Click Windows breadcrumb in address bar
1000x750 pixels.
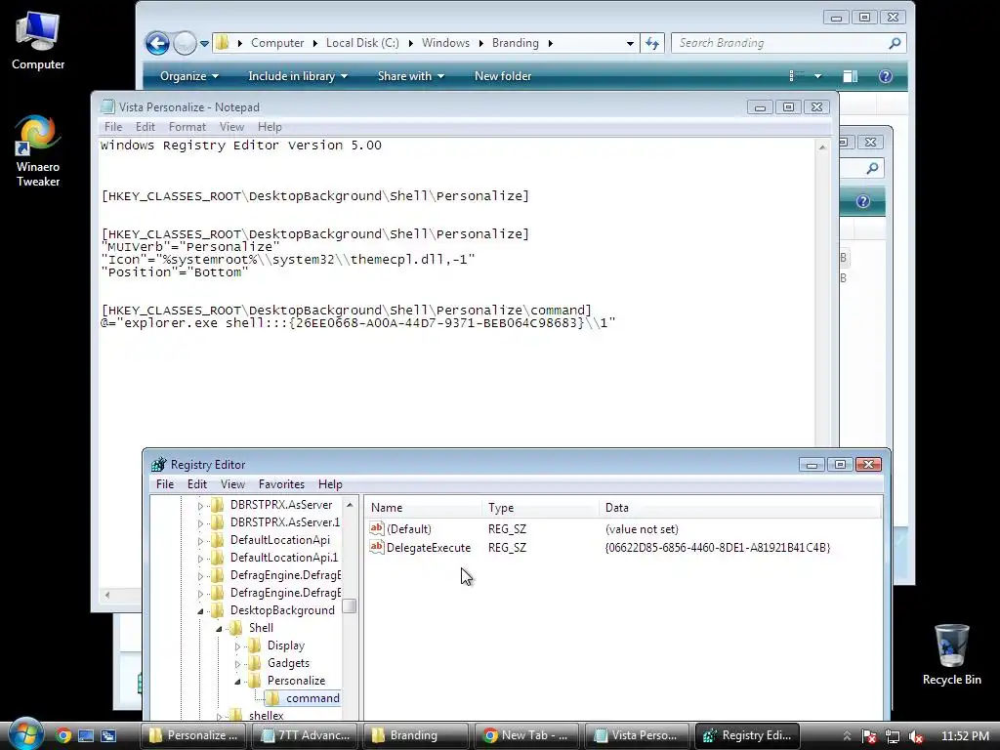[x=445, y=43]
